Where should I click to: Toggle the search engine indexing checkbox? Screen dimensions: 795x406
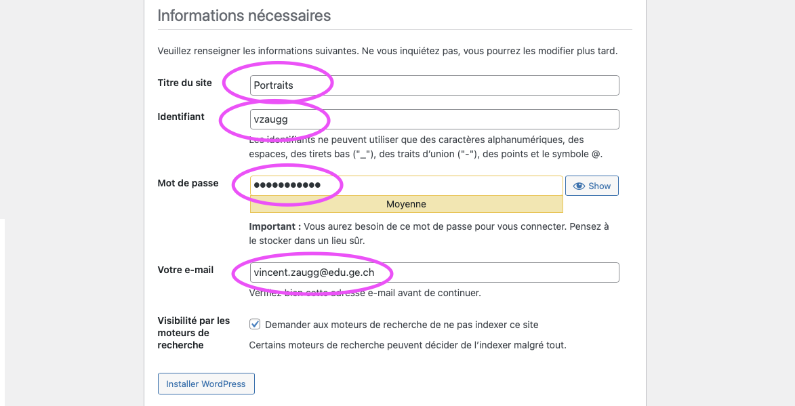coord(255,325)
